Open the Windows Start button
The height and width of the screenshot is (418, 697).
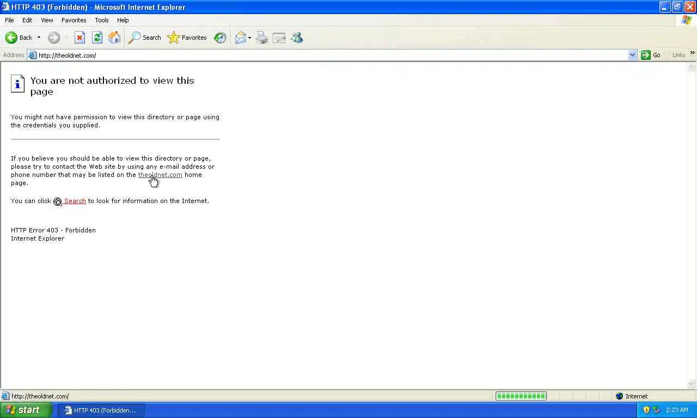pos(26,410)
